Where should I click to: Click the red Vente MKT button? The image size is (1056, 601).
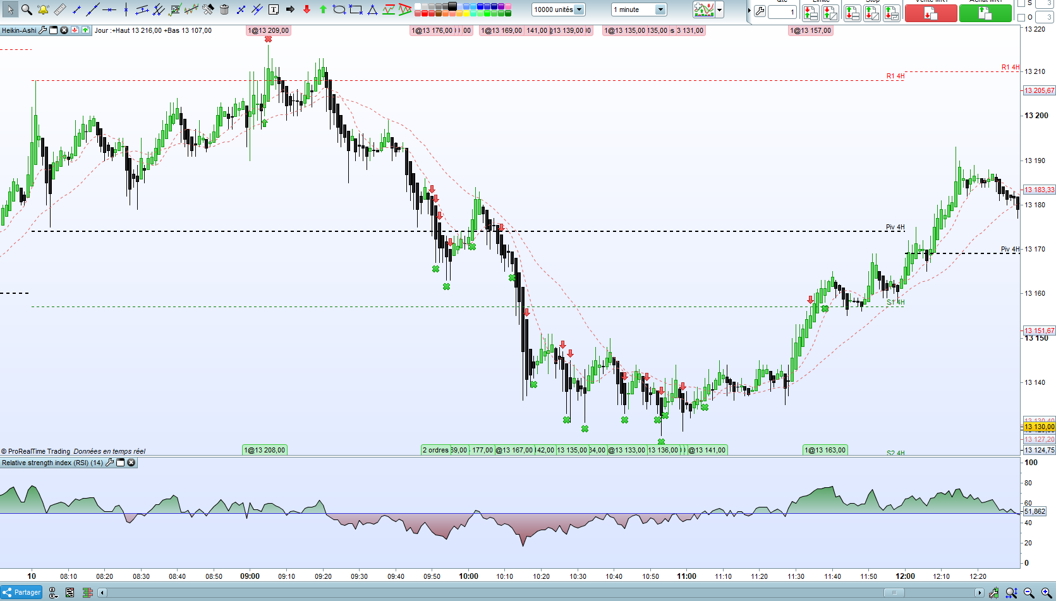pyautogui.click(x=931, y=13)
